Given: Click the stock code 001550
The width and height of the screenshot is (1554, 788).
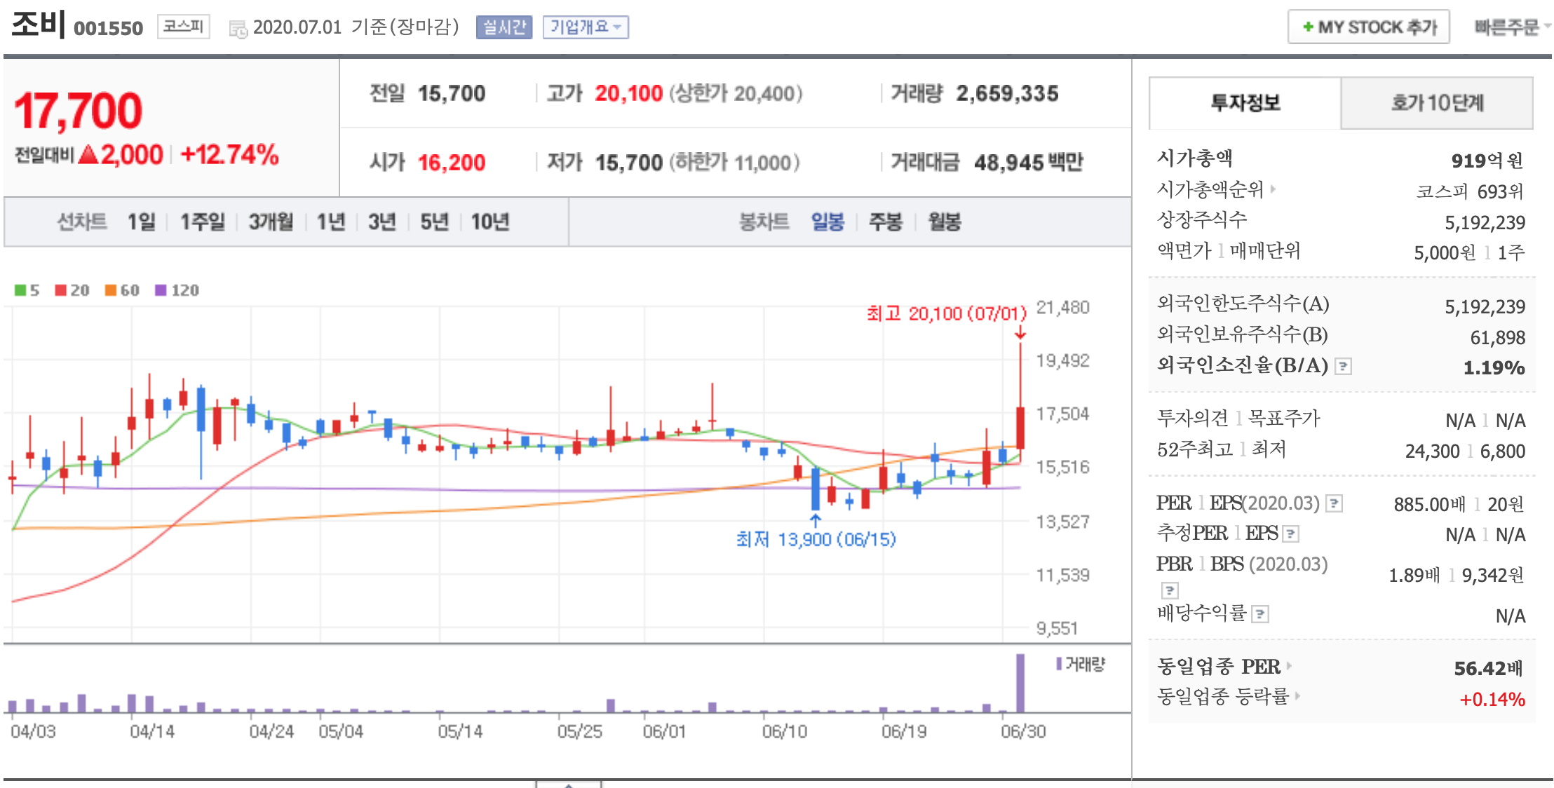Looking at the screenshot, I should coord(108,29).
